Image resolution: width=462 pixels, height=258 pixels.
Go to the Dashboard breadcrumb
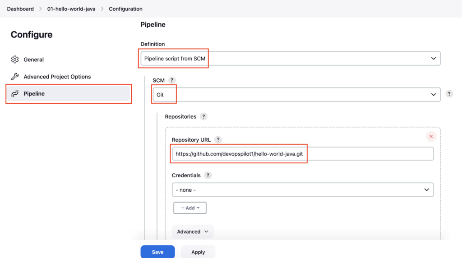(20, 9)
